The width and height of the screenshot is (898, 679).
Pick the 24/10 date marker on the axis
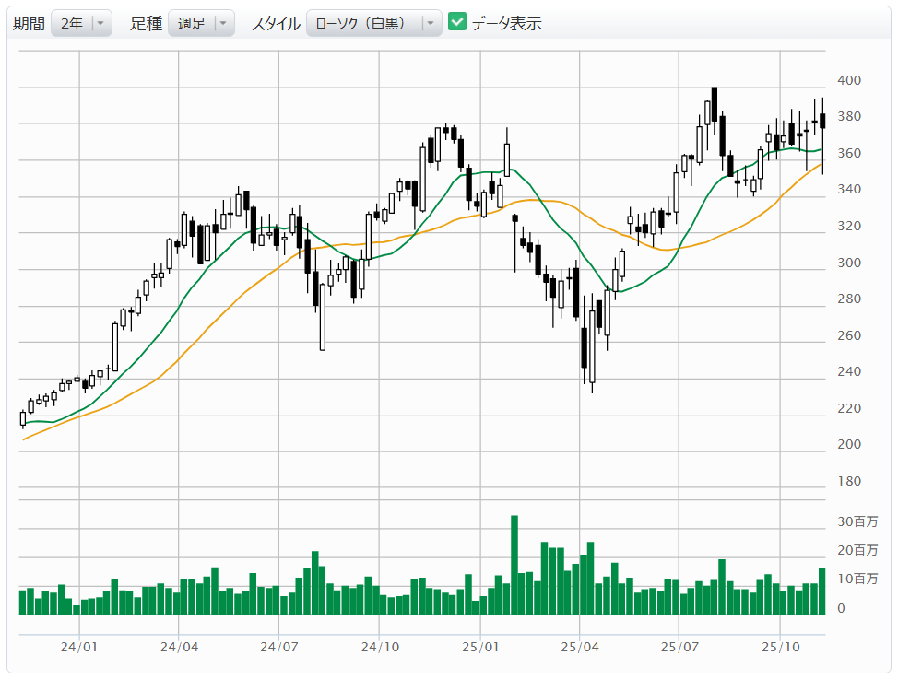(x=379, y=647)
